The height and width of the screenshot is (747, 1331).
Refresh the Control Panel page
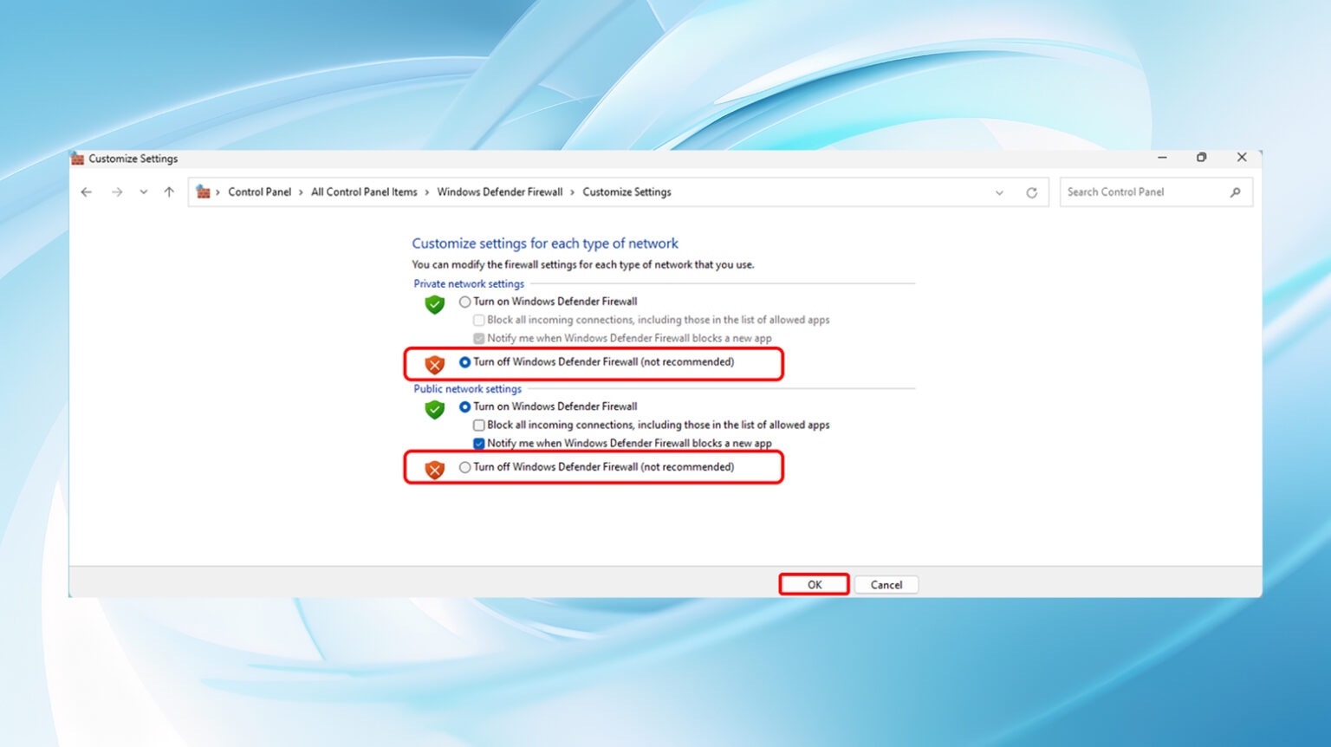click(x=1032, y=192)
